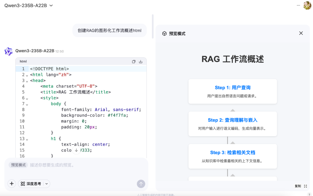313x196 pixels.
Task: Click the Step 3: 检索相关文档 card heading
Action: (232, 153)
